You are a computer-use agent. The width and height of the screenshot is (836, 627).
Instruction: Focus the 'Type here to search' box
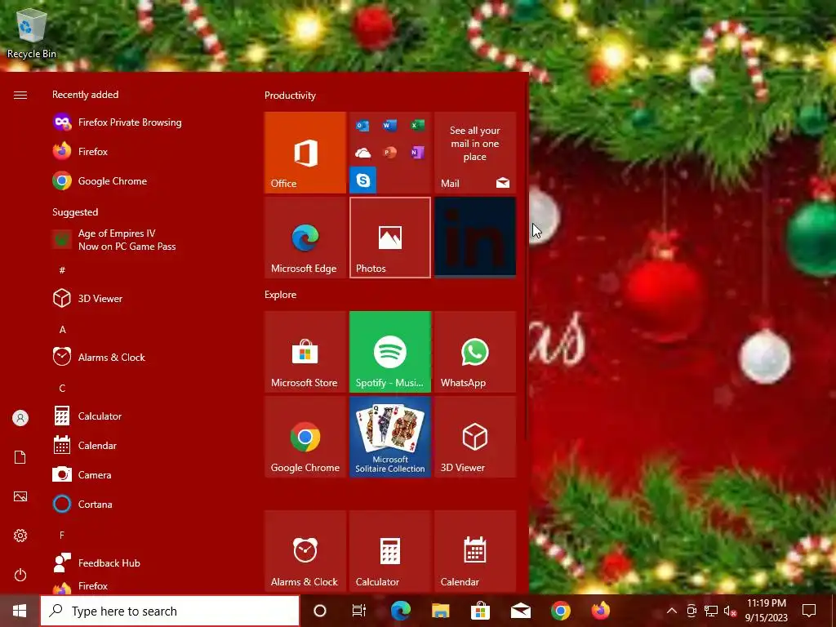pyautogui.click(x=170, y=611)
